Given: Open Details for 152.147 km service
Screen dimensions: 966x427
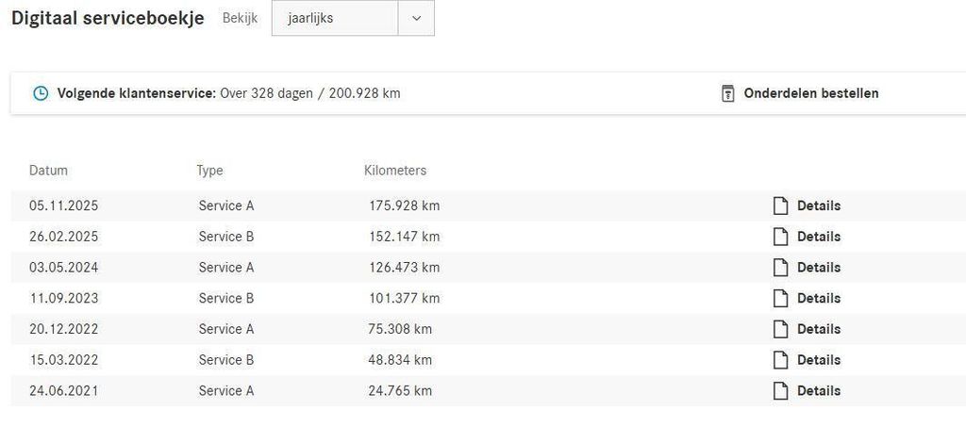Looking at the screenshot, I should (818, 237).
